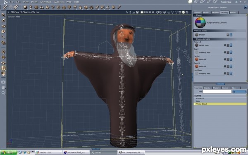
Task: Pick the eyedropper tool in left toolbar
Action: pos(3,37)
